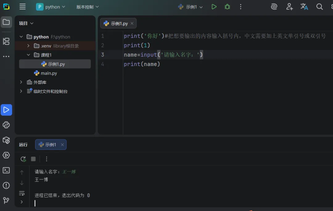Open the Problems tool window icon
The width and height of the screenshot is (333, 211).
pos(6,185)
